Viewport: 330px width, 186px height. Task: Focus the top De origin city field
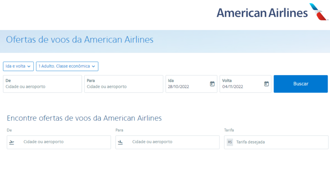click(x=42, y=84)
